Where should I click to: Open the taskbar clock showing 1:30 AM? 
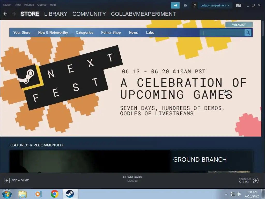coord(252,194)
